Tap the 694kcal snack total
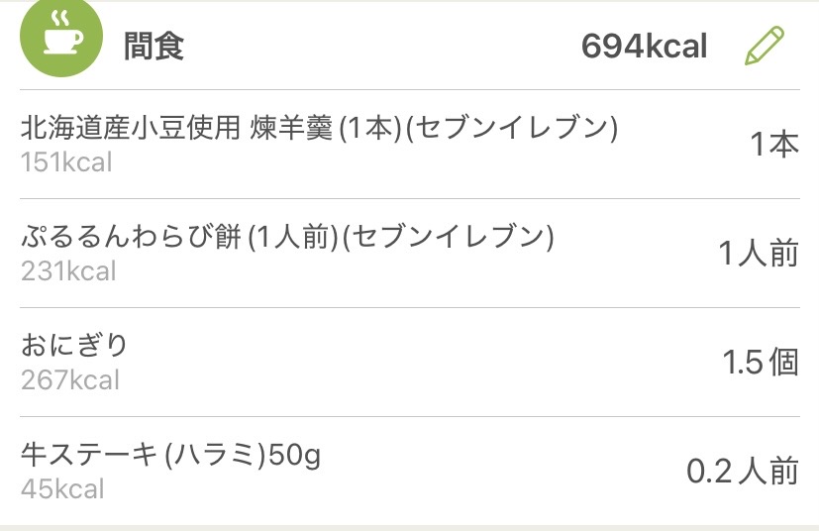 coord(644,47)
